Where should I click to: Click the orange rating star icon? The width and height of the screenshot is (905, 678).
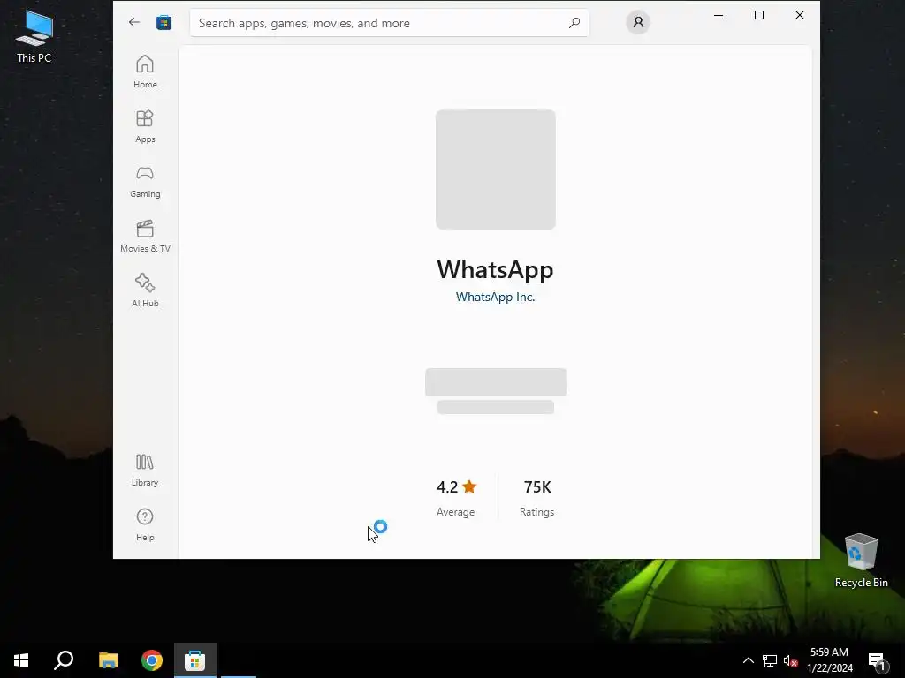click(x=469, y=487)
